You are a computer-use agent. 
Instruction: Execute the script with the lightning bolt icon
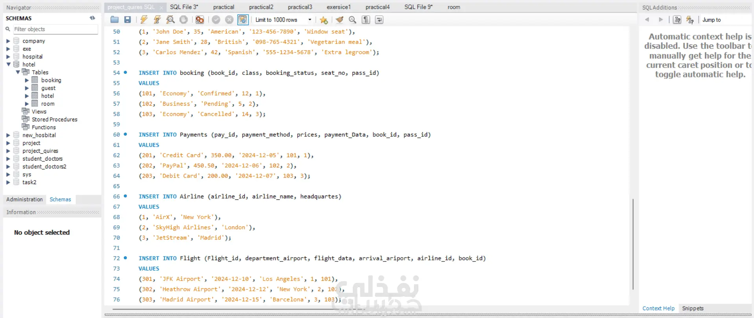[x=144, y=20]
